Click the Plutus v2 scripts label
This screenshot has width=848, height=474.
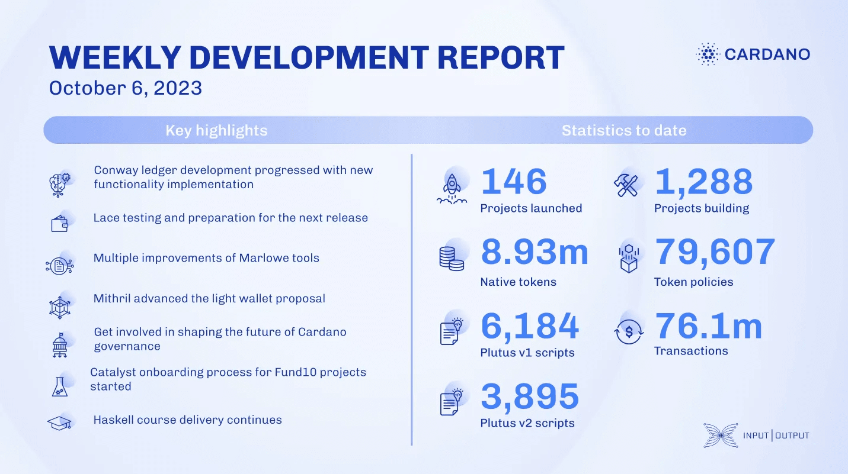tap(527, 423)
